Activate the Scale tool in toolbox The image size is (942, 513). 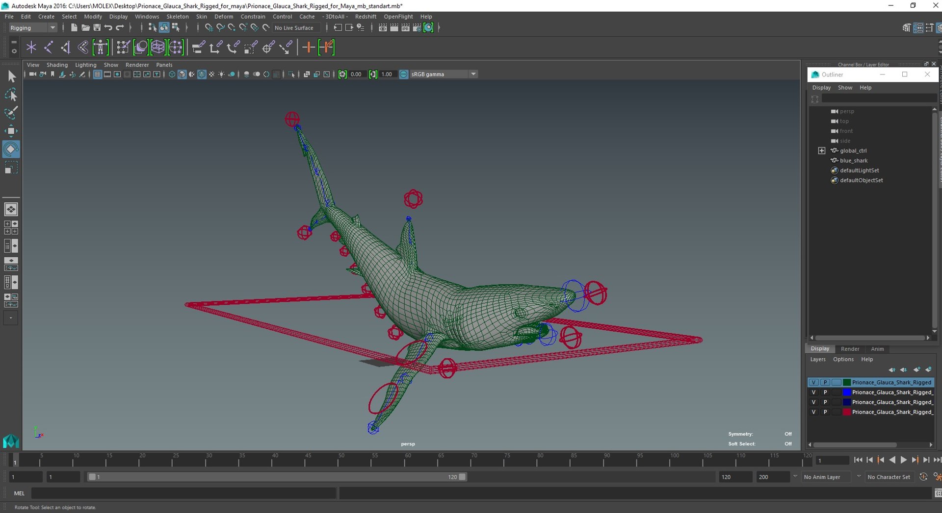tap(11, 168)
